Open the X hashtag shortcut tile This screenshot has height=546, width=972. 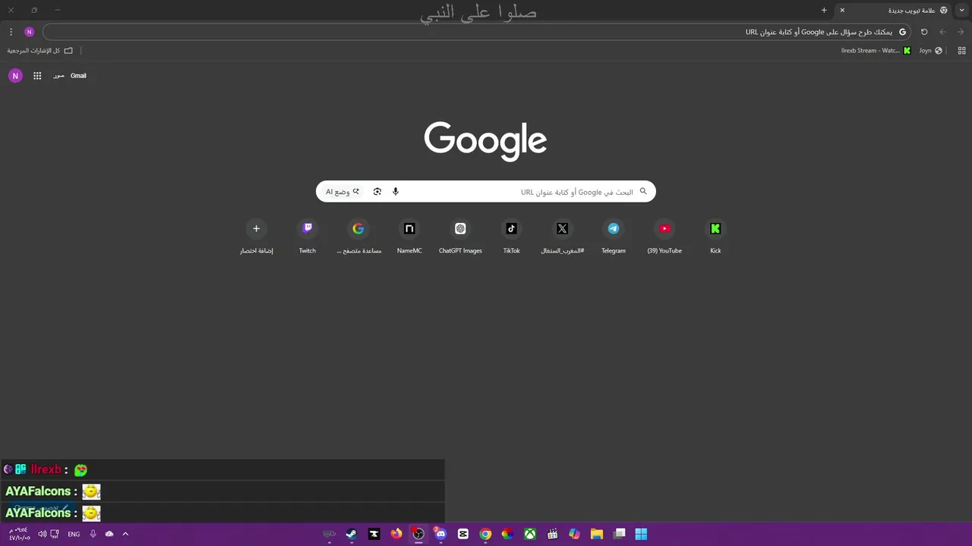click(562, 228)
